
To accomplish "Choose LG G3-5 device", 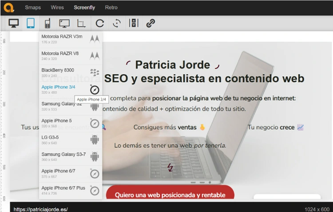I will click(71, 140).
